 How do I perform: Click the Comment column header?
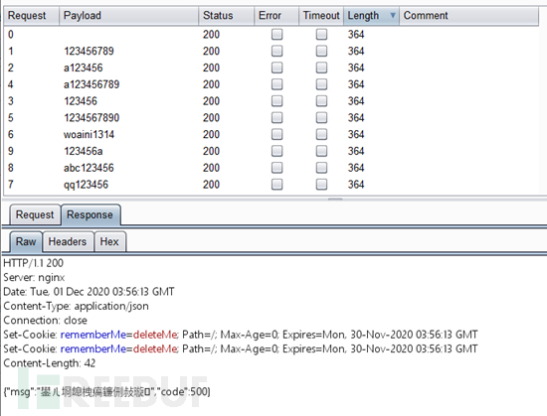(x=468, y=16)
